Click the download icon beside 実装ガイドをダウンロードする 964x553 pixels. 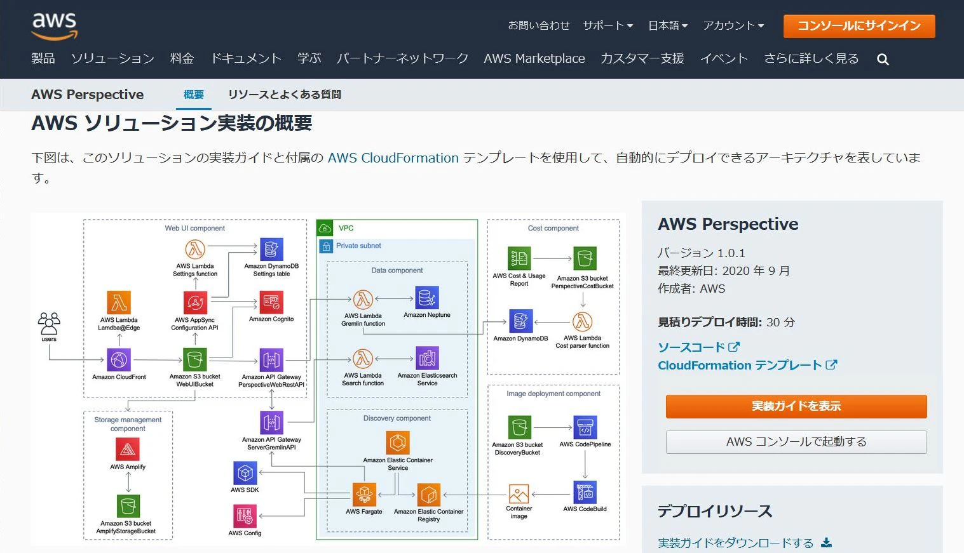tap(826, 542)
